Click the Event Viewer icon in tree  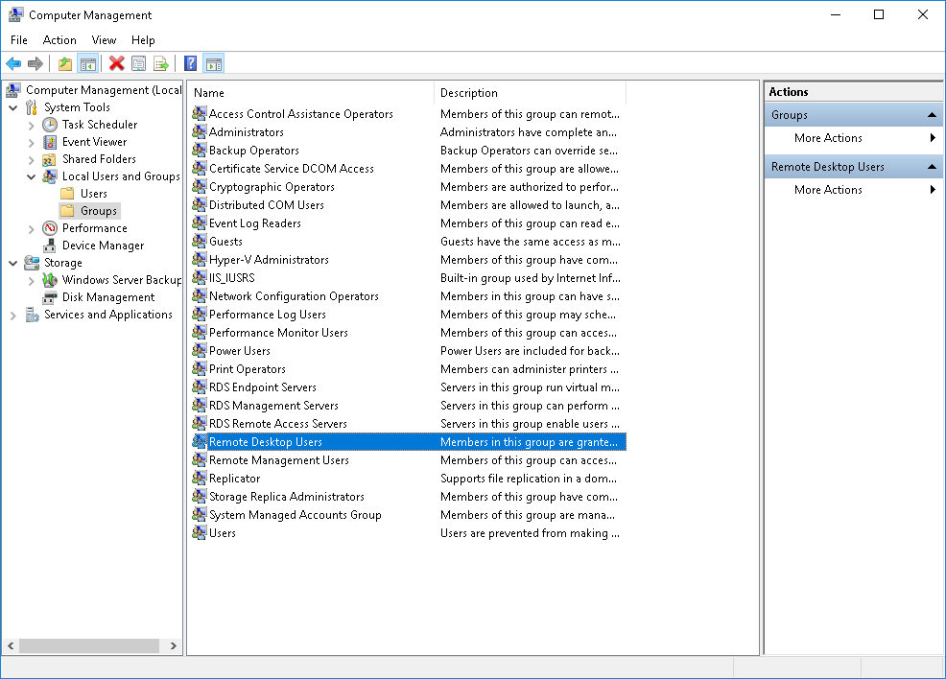coord(50,142)
